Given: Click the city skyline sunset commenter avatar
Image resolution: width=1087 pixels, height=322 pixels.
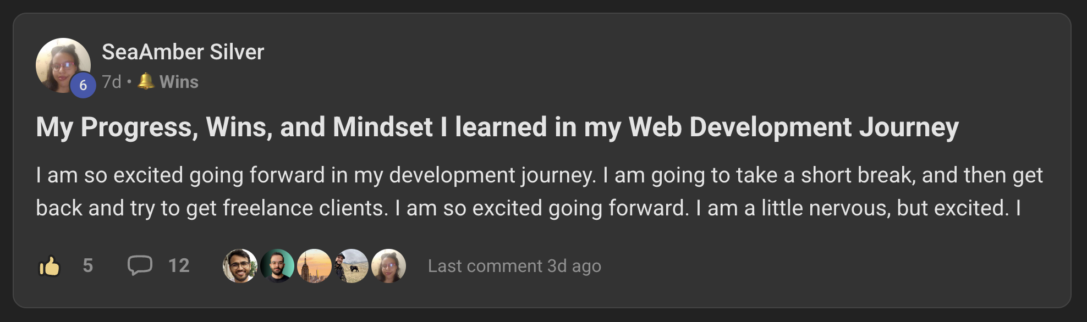Looking at the screenshot, I should click(314, 266).
